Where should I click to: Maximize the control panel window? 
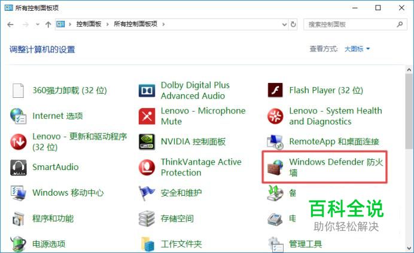[x=378, y=8]
